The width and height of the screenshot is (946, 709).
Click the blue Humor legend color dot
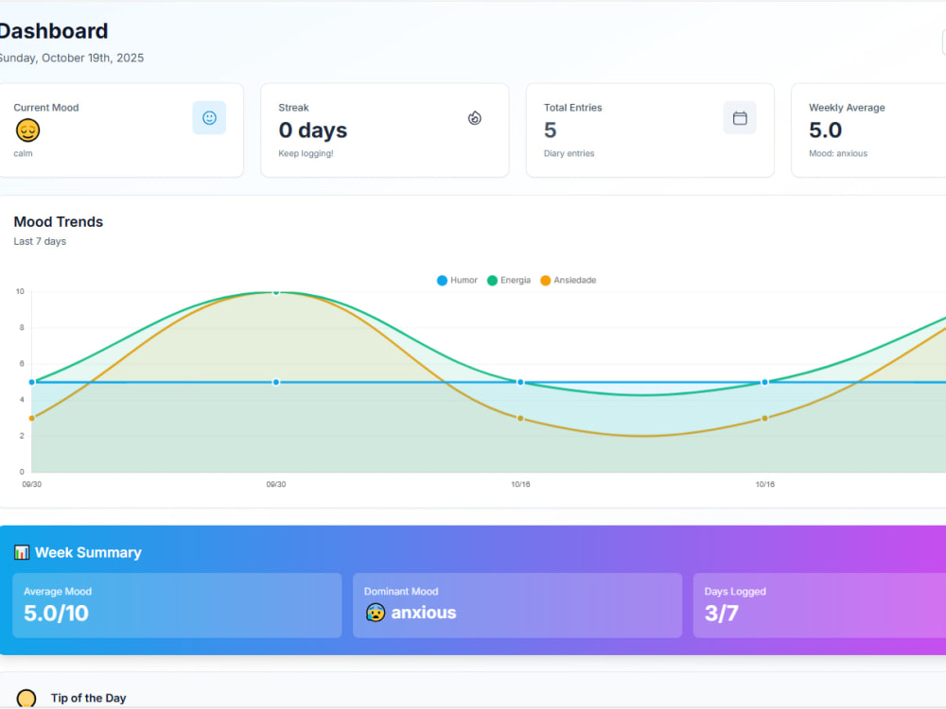coord(442,281)
